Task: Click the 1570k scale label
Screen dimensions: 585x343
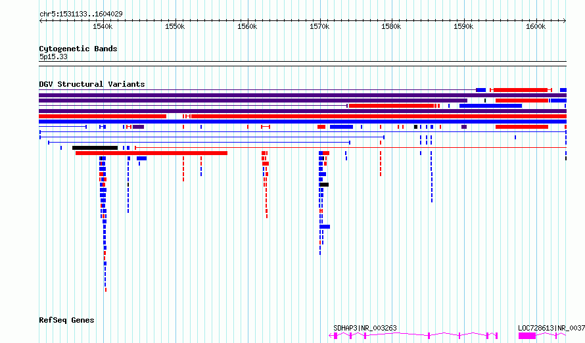Action: (319, 26)
